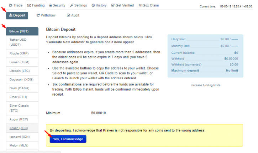Click the Security lock icon
Screen dimensions: 258x153
(51, 5)
